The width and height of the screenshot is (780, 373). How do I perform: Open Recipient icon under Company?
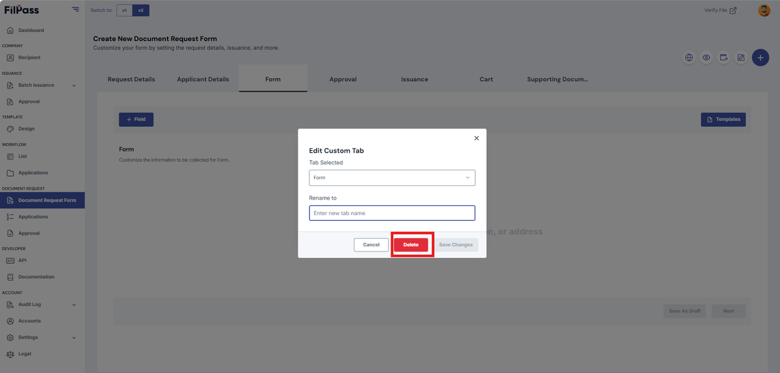(10, 58)
